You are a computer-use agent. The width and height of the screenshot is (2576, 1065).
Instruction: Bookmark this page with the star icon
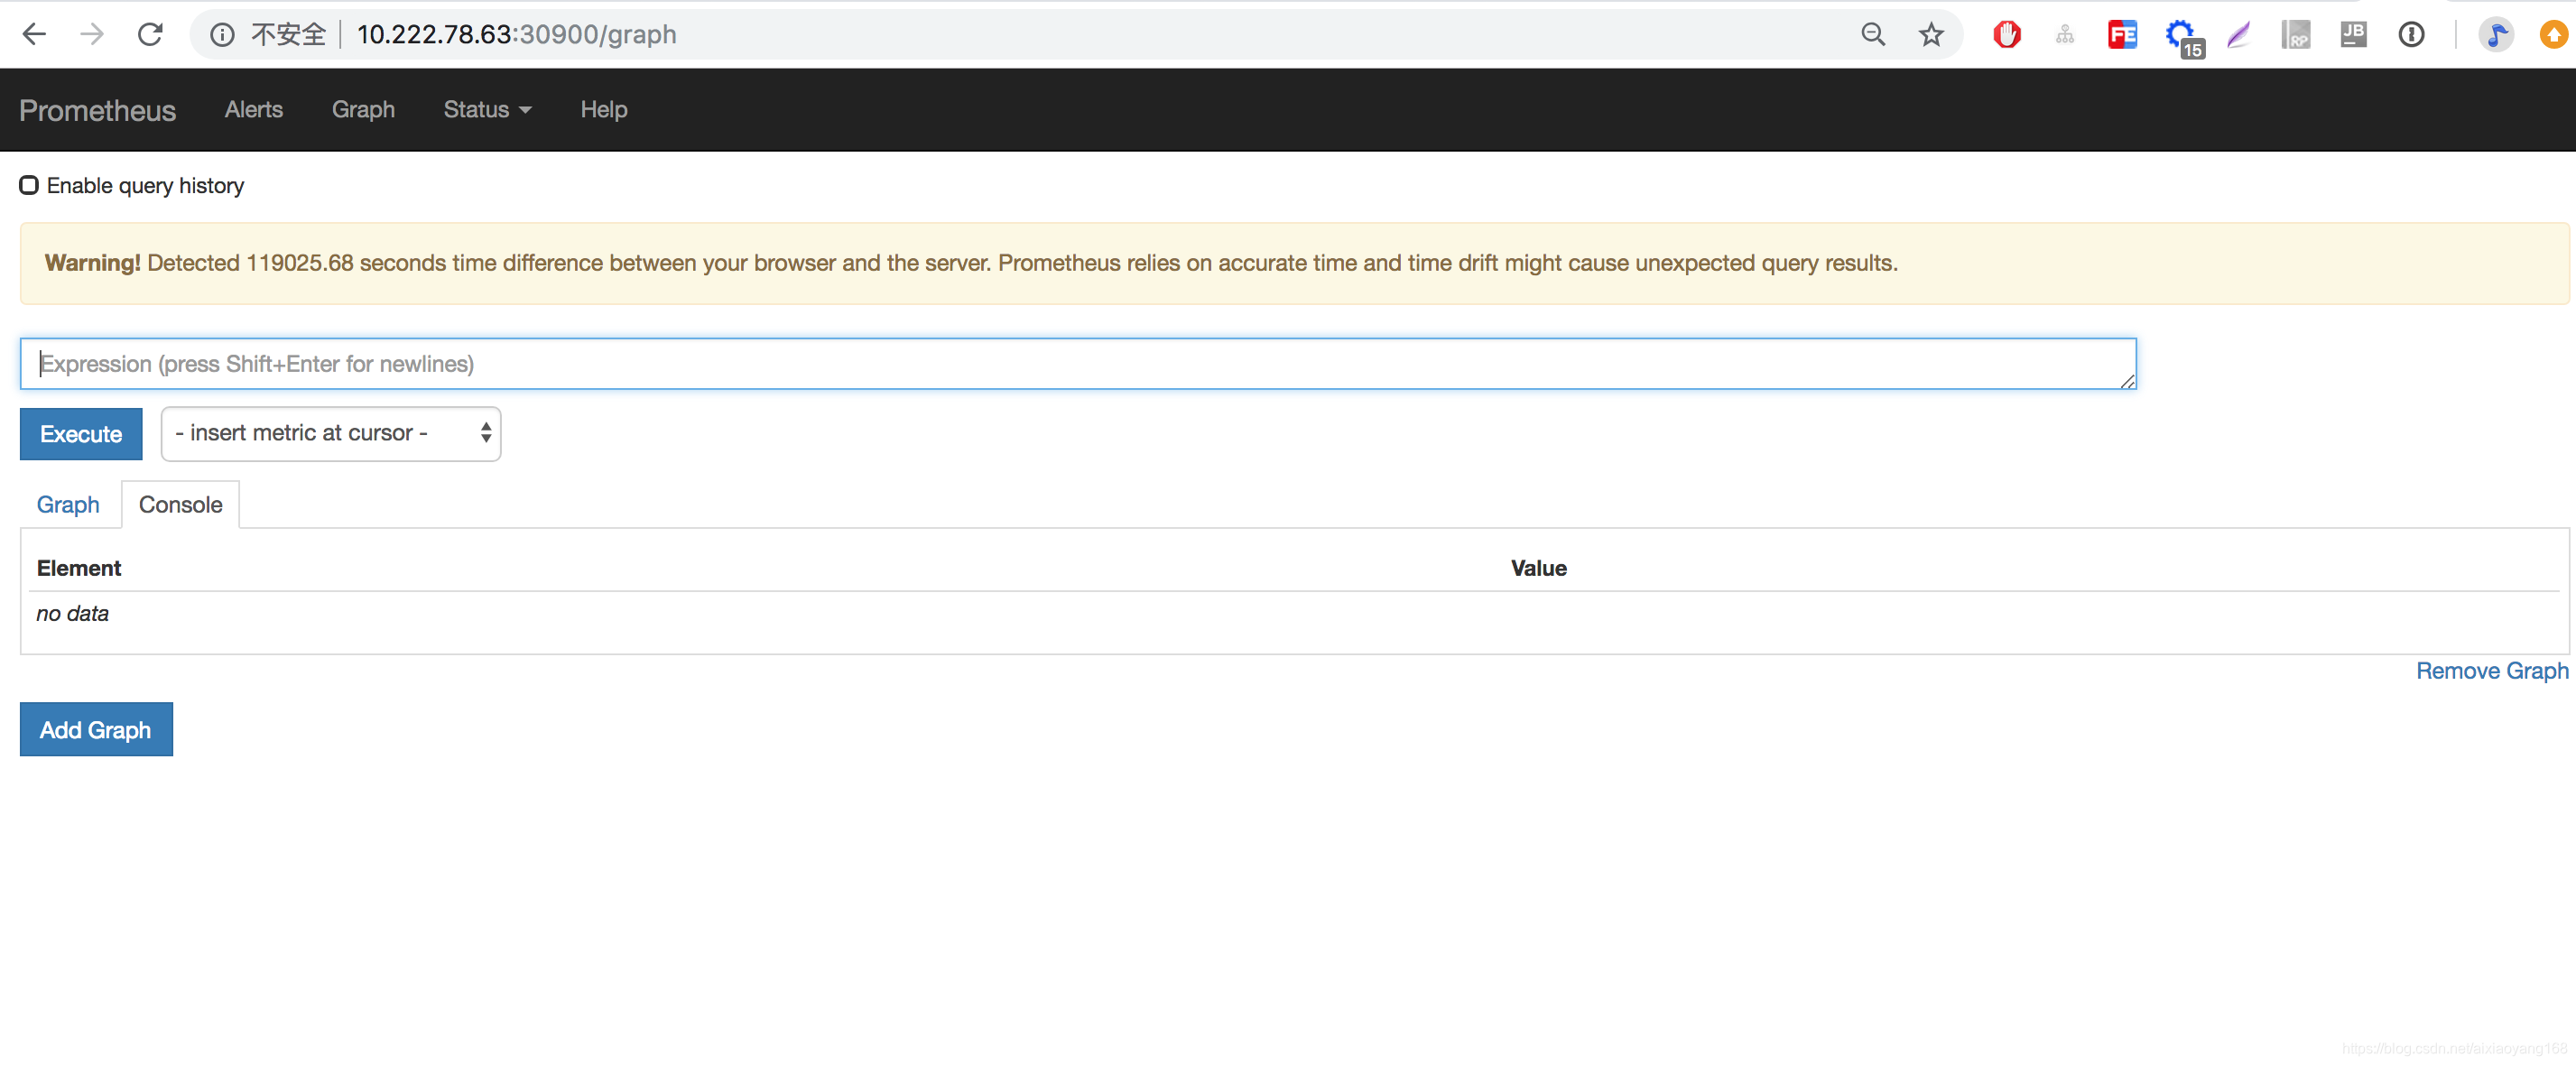[x=1930, y=35]
